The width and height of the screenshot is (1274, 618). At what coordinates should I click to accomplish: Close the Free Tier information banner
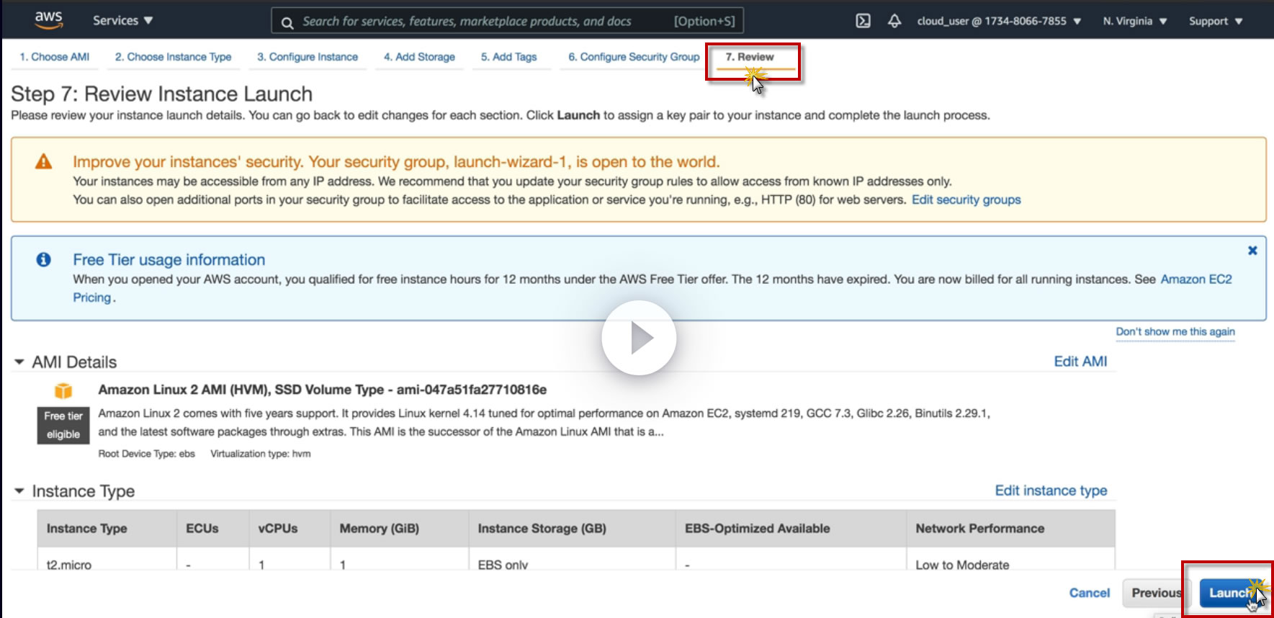click(x=1252, y=251)
